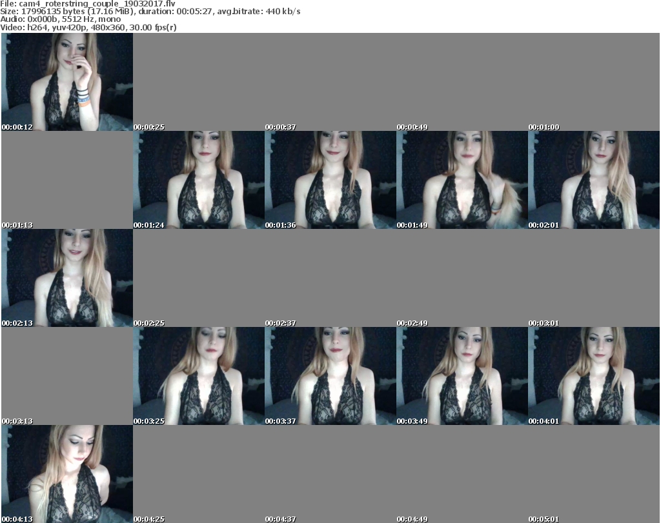The width and height of the screenshot is (661, 523).
Task: Click the 00:00:25 timestamp label
Action: click(149, 127)
